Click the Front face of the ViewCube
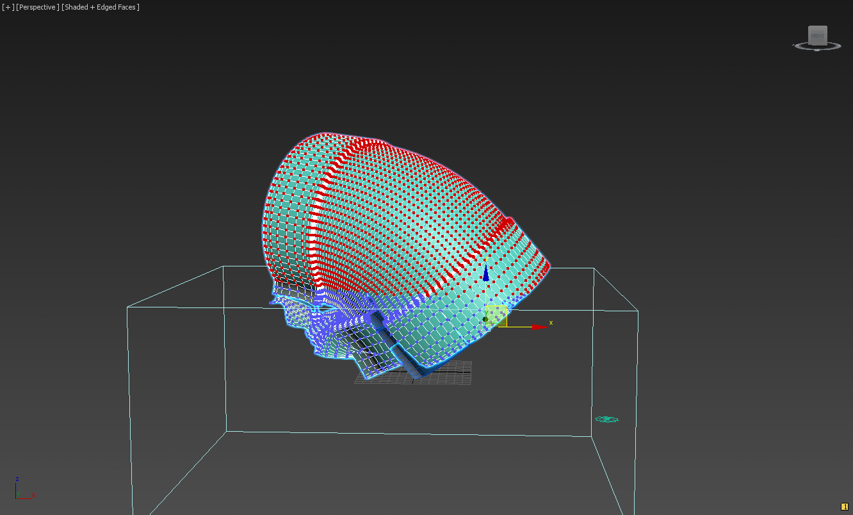Screen dimensions: 853x515 [x=817, y=36]
